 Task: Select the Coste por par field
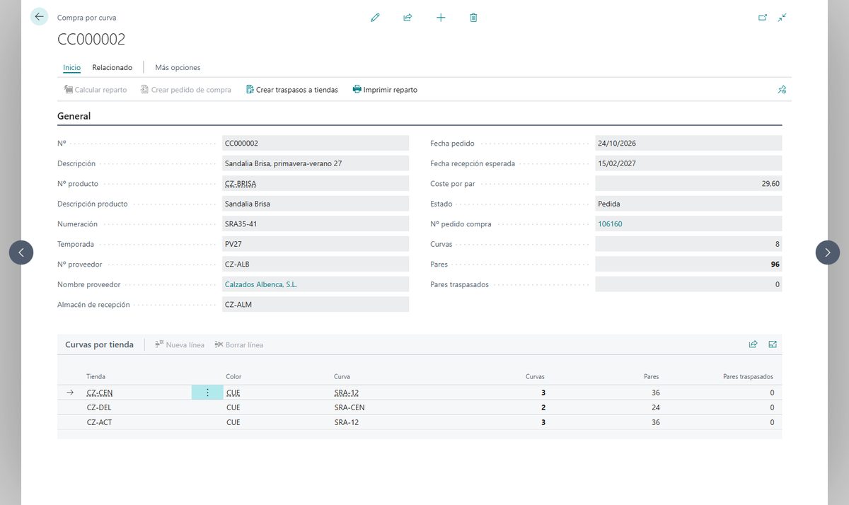coord(688,184)
